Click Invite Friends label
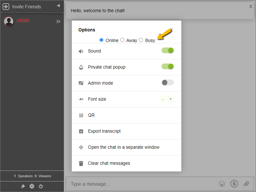Image resolution: width=256 pixels, height=192 pixels. click(x=27, y=7)
